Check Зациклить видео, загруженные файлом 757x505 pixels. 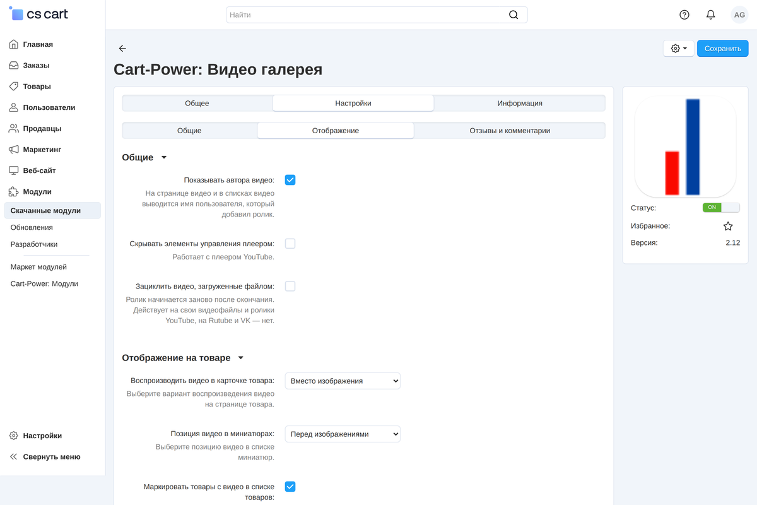pos(290,287)
